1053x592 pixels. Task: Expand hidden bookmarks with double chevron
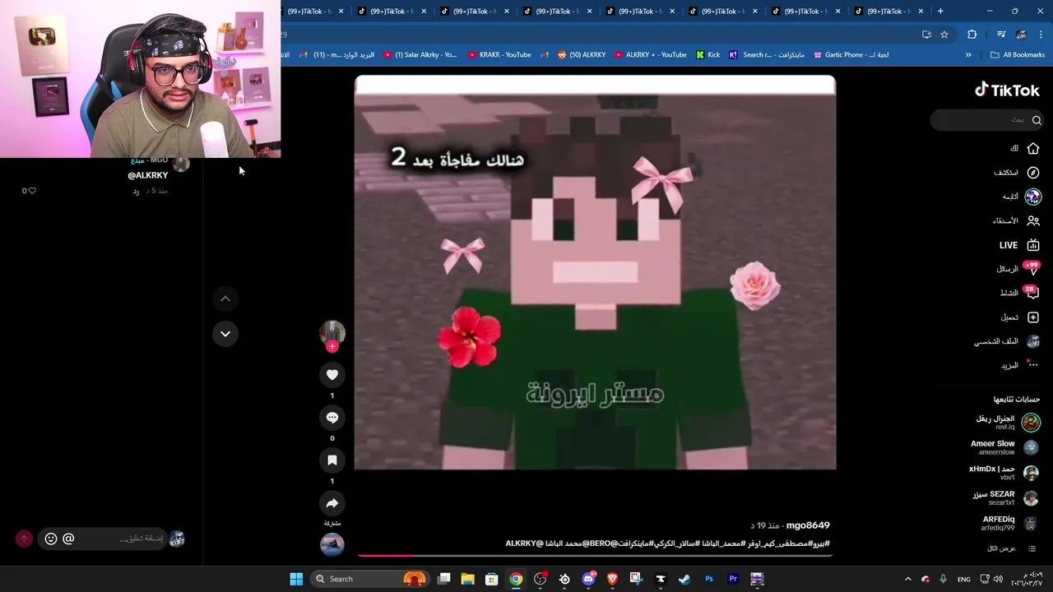click(968, 55)
